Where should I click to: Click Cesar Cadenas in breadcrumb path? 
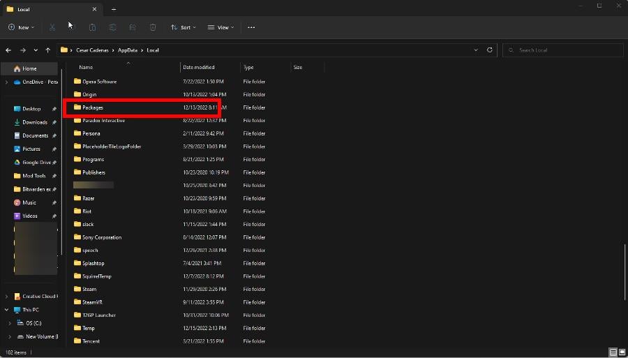[x=94, y=50]
